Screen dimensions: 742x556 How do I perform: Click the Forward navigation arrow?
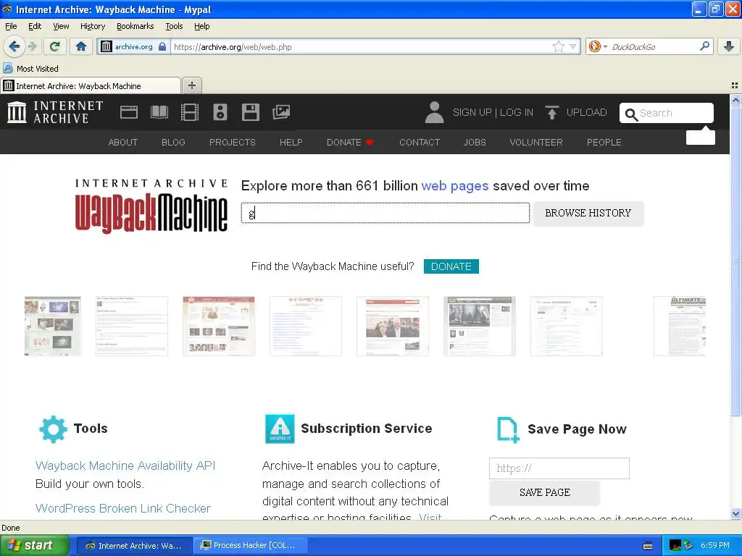tap(32, 46)
